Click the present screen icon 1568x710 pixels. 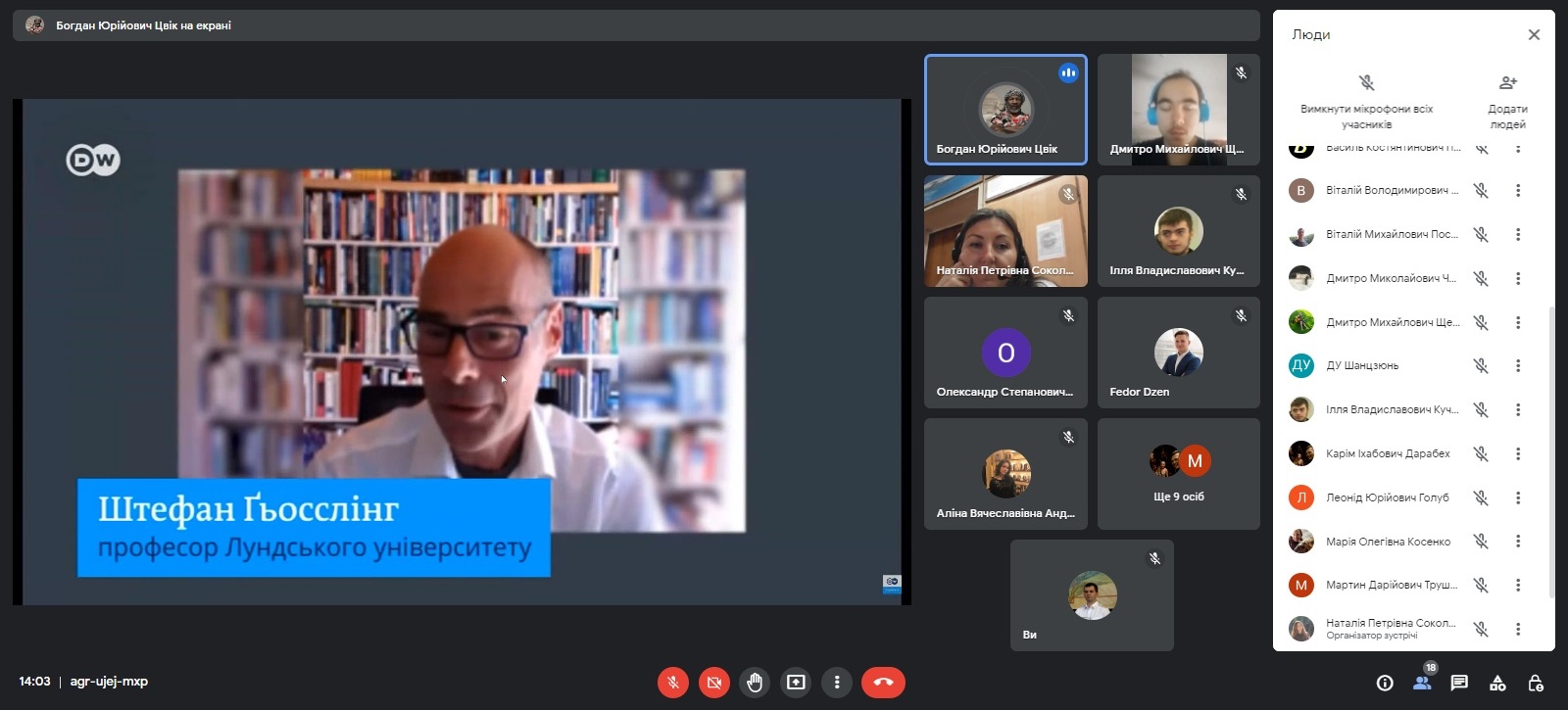(796, 683)
